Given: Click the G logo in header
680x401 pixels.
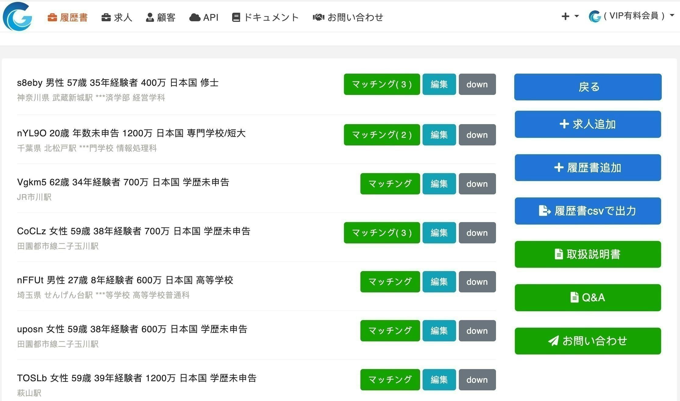Looking at the screenshot, I should [x=17, y=17].
